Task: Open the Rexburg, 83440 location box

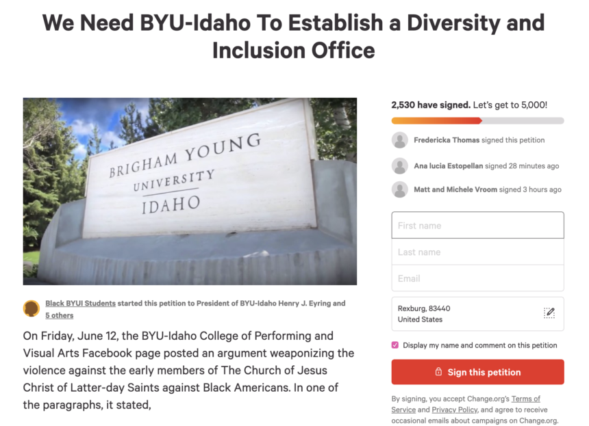Action: (466, 314)
